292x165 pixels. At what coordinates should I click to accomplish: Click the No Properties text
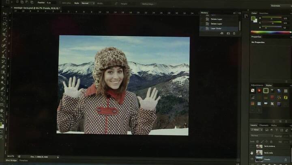[258, 42]
